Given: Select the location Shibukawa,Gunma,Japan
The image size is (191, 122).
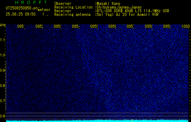Looking at the screenshot, I should [119, 7].
